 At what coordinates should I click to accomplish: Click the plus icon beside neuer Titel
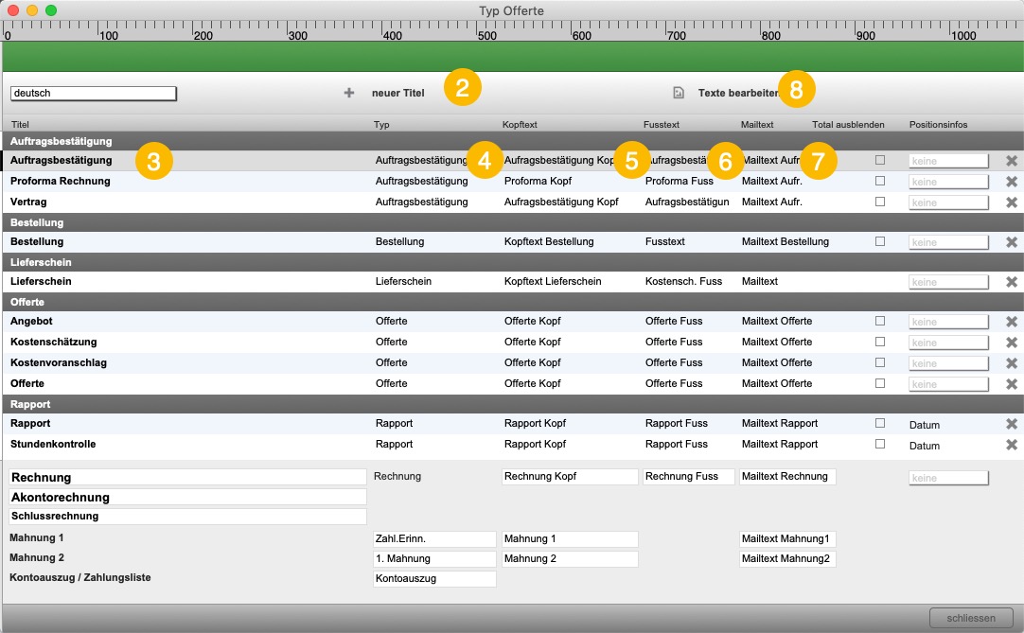(348, 93)
